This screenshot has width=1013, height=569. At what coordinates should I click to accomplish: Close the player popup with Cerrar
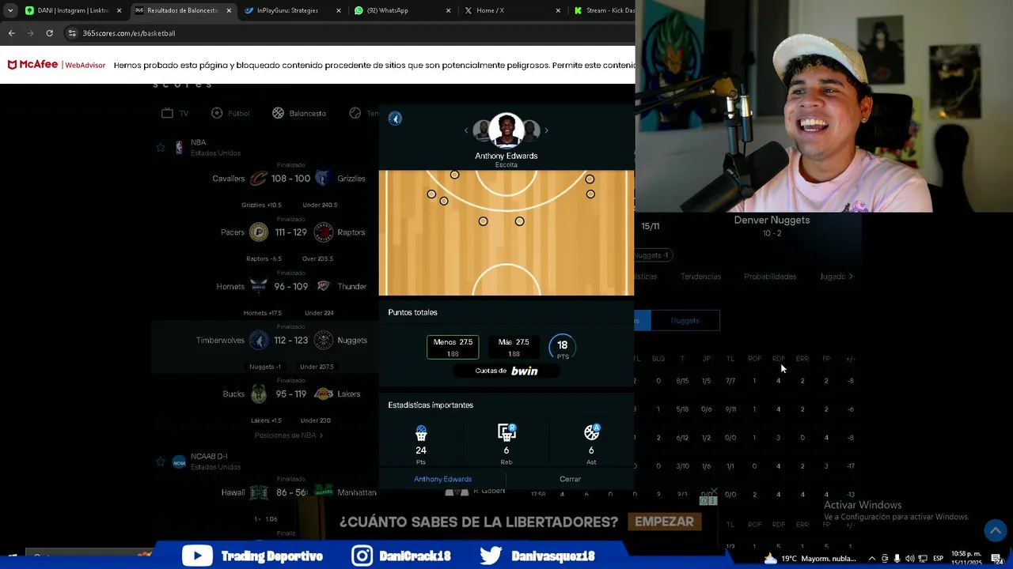570,479
